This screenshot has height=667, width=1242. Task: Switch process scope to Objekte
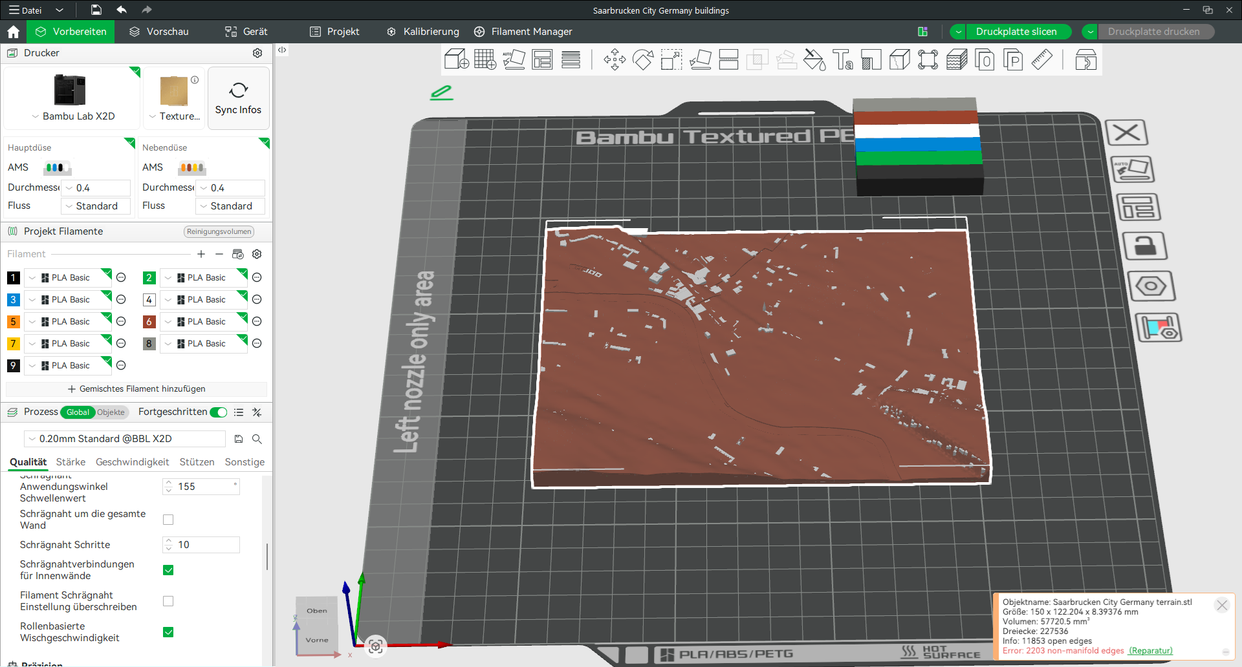(x=111, y=412)
